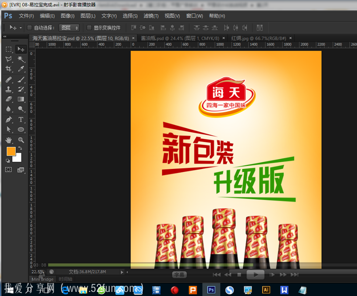Change the screen mode

click(x=21, y=170)
